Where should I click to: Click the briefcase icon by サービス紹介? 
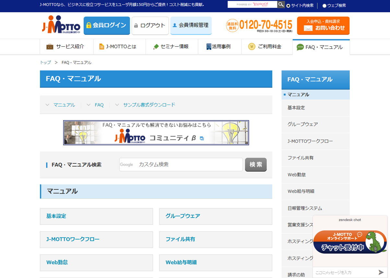[x=50, y=47]
